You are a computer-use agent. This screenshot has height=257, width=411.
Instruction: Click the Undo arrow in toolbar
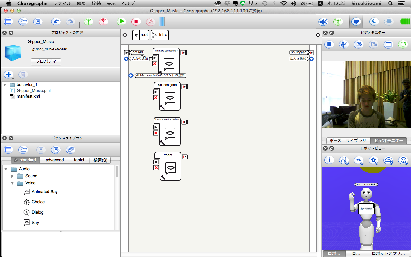pyautogui.click(x=56, y=22)
